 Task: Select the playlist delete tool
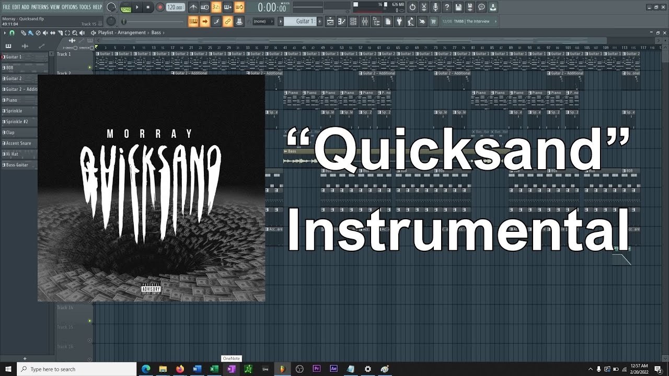click(38, 32)
